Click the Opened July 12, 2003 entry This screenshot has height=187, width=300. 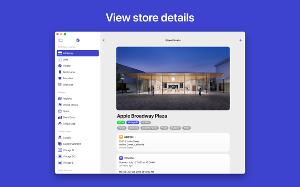(x=137, y=162)
